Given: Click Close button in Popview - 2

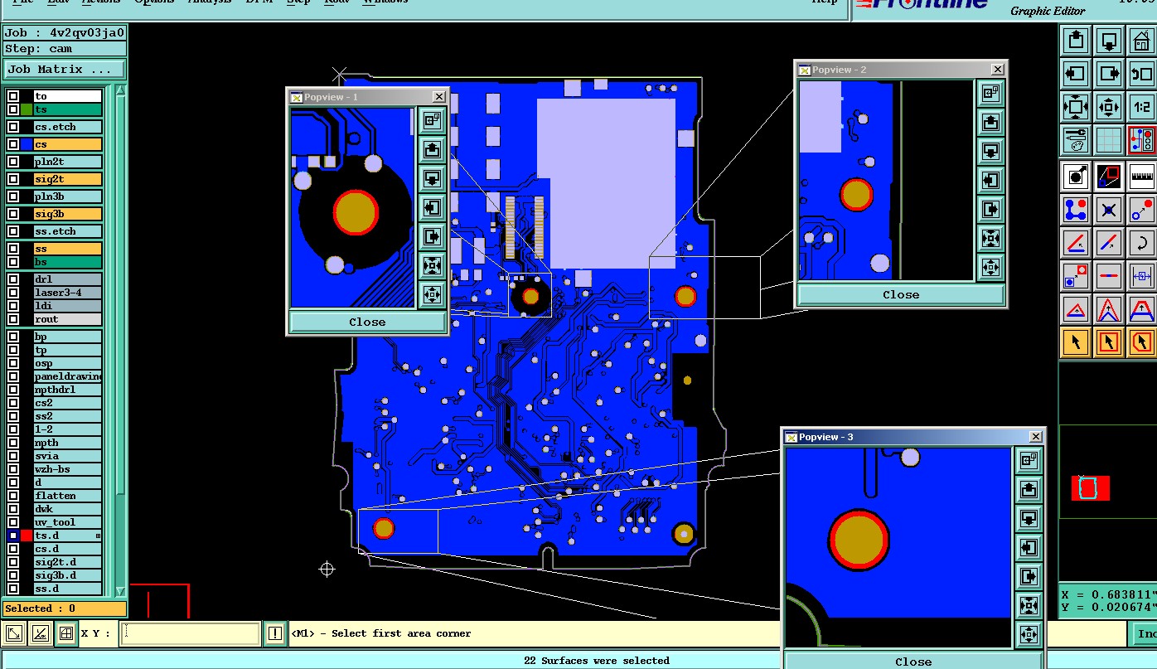Looking at the screenshot, I should [x=901, y=294].
